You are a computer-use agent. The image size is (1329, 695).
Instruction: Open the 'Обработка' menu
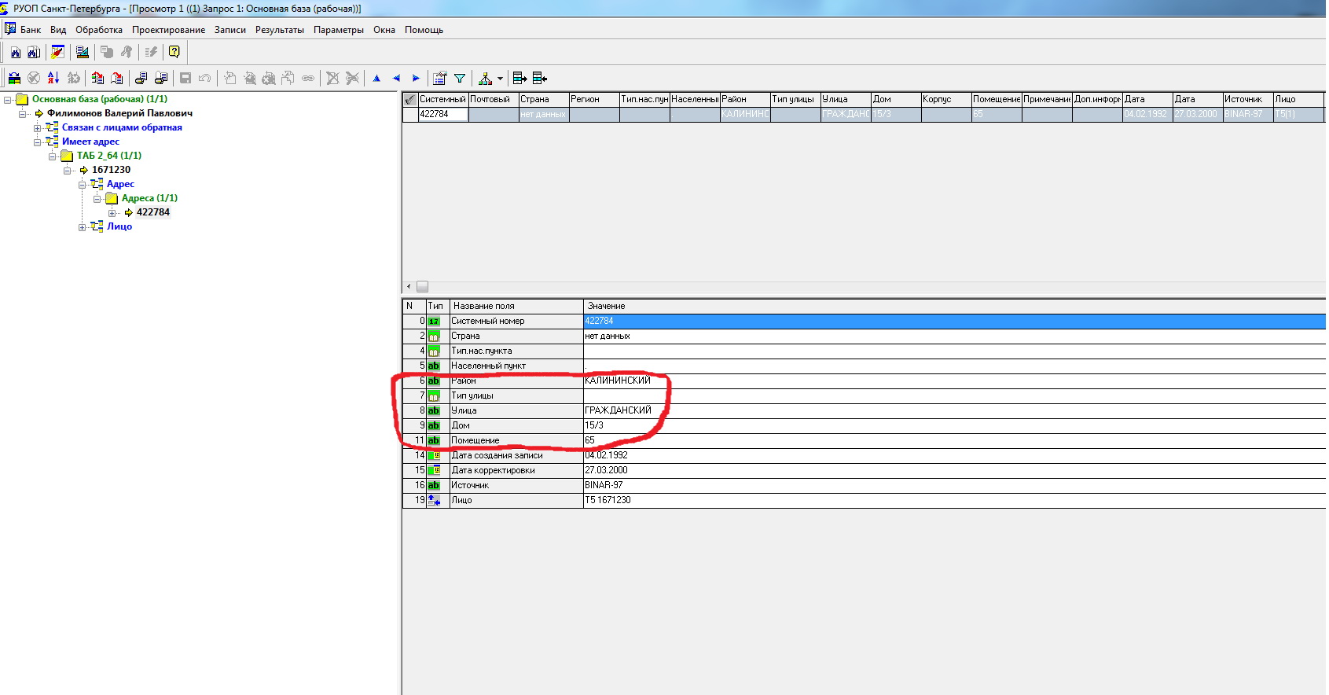[99, 30]
